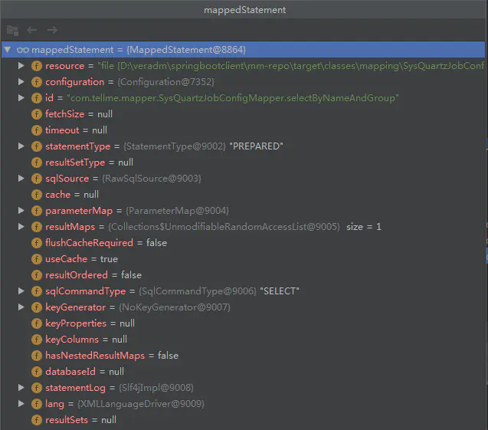Image resolution: width=488 pixels, height=430 pixels.
Task: Click the field icon next to resultSets
Action: 37,420
